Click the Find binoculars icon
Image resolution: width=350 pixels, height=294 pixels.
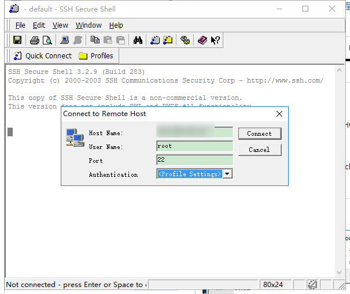[138, 40]
